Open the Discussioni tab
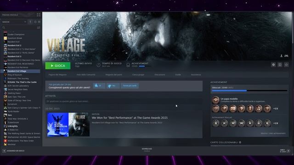This screenshot has height=165, width=294. click(x=160, y=75)
